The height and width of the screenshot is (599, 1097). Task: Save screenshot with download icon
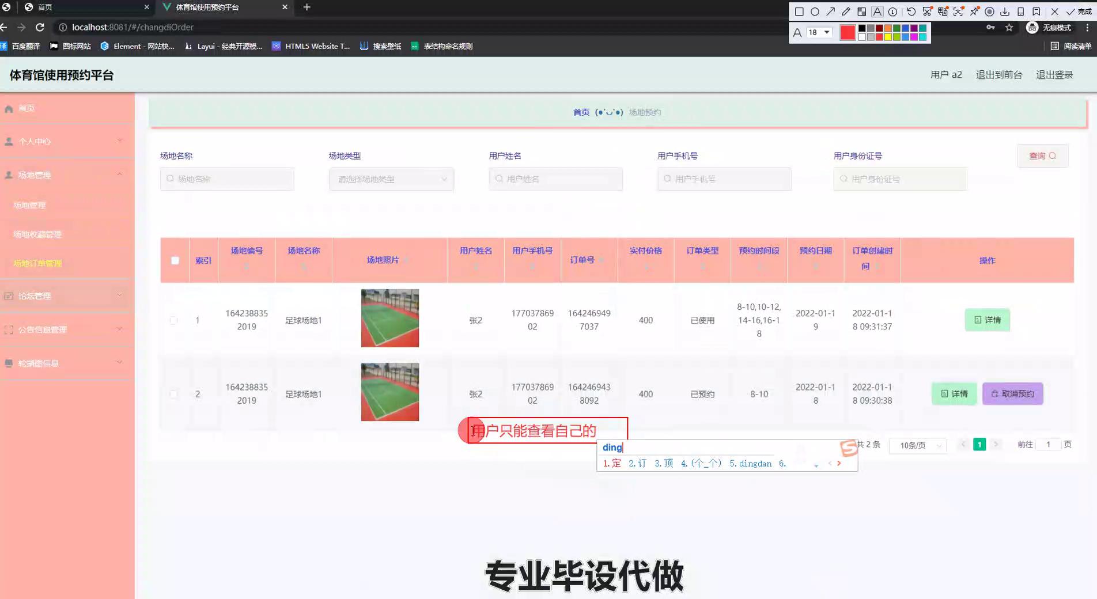[1005, 12]
